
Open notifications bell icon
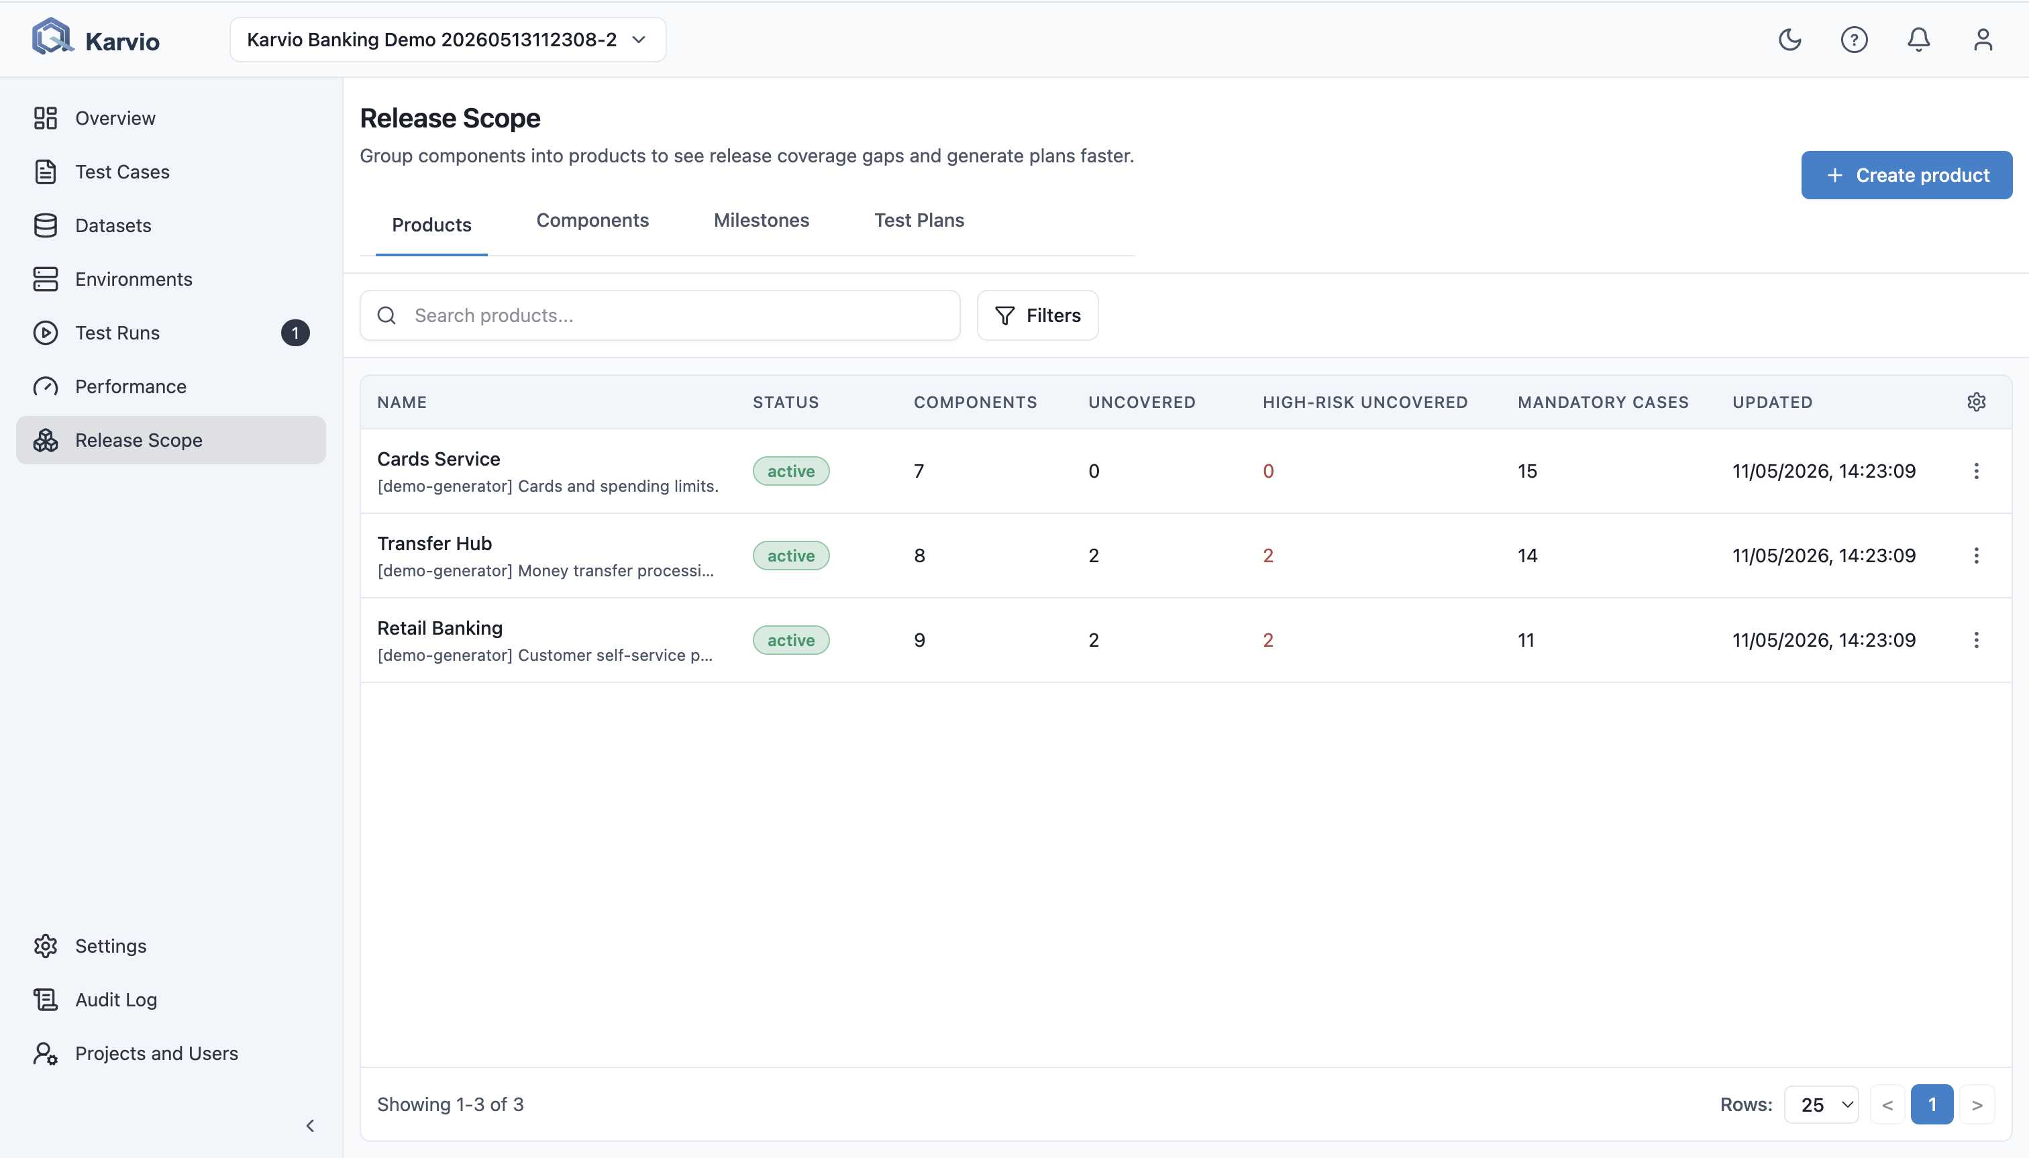[x=1918, y=40]
